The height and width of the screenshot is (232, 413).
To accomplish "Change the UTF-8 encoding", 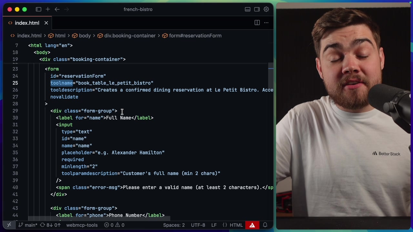I will 198,225.
